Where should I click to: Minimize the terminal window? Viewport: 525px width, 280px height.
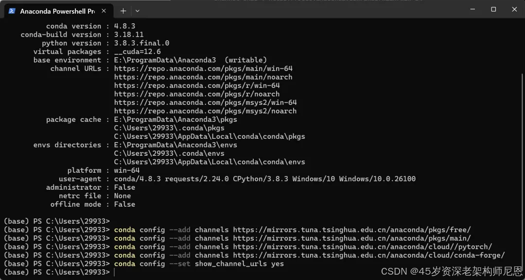point(472,9)
